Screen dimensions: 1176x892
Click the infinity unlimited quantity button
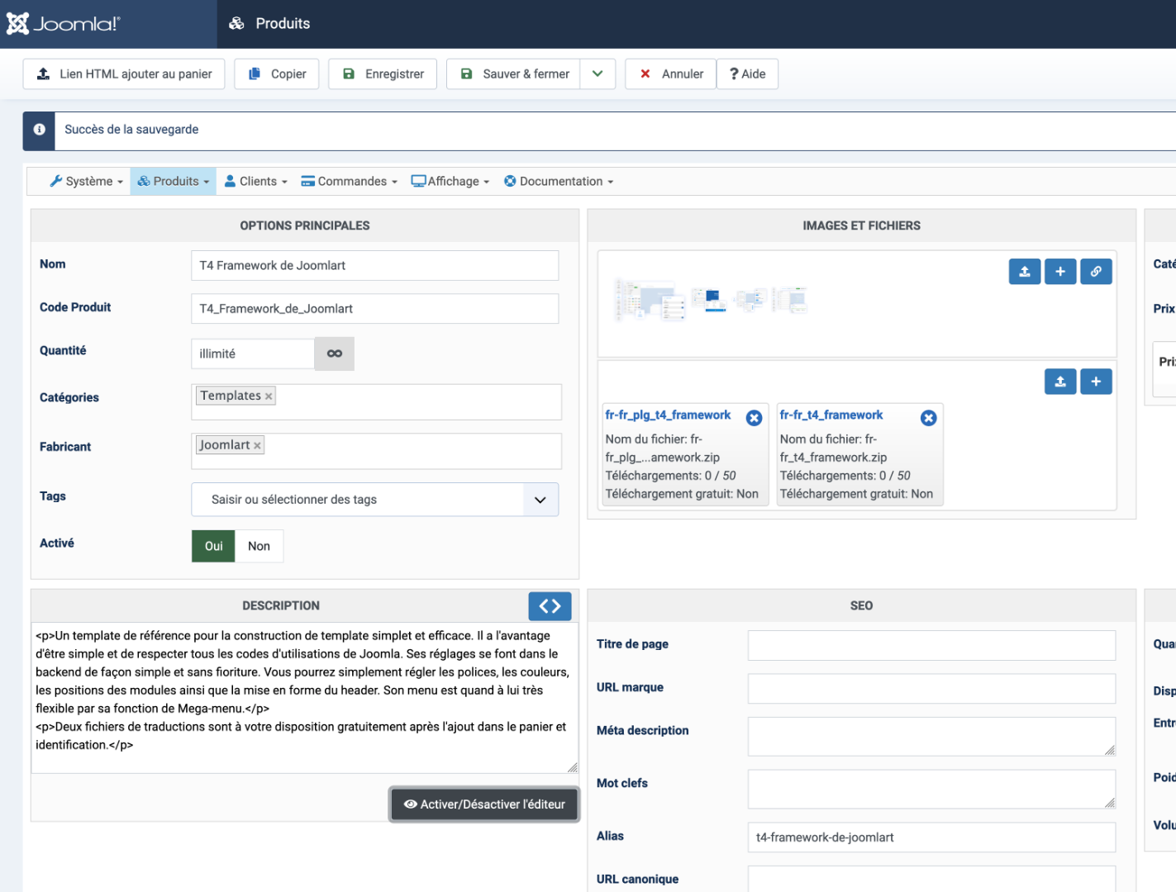coord(335,353)
